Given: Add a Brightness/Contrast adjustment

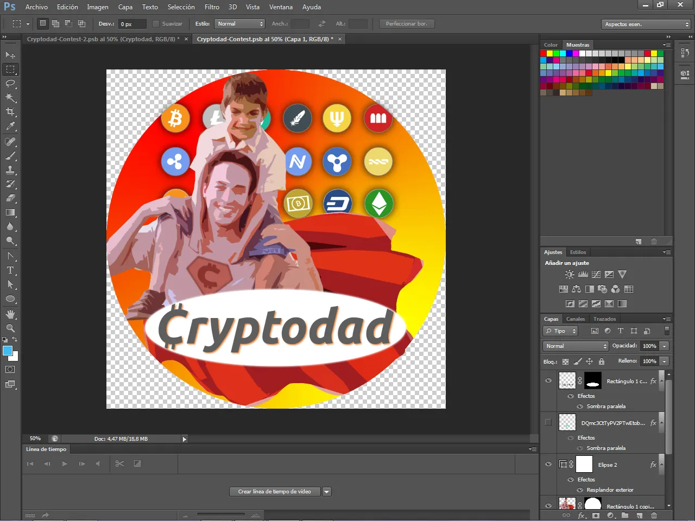Looking at the screenshot, I should pos(569,275).
